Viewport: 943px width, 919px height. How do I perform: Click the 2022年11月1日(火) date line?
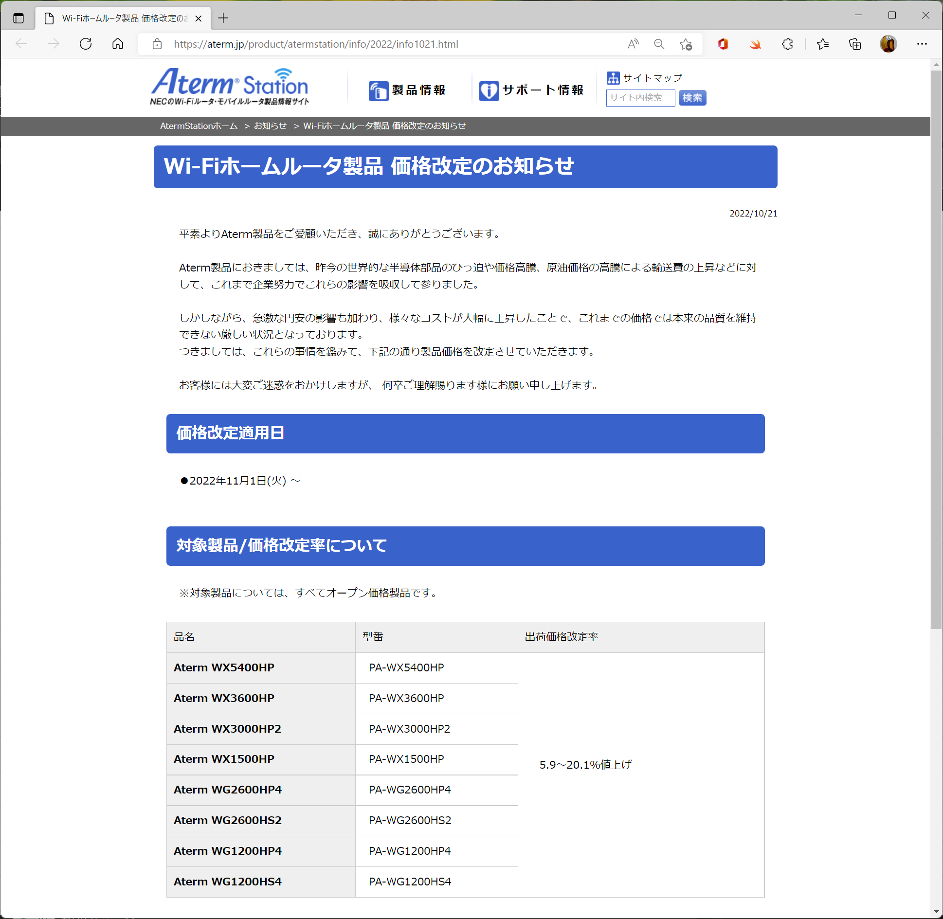tap(240, 481)
